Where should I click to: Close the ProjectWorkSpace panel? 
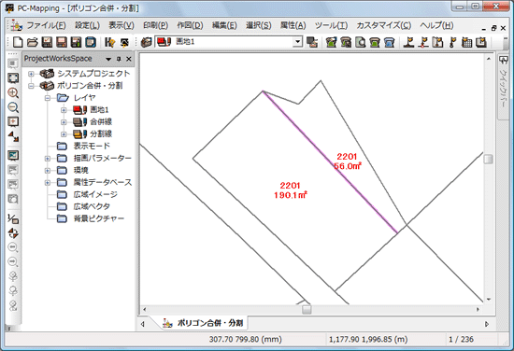(129, 59)
